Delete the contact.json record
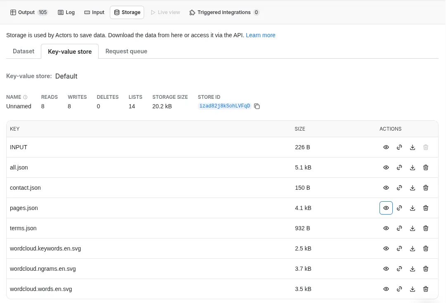 point(426,188)
